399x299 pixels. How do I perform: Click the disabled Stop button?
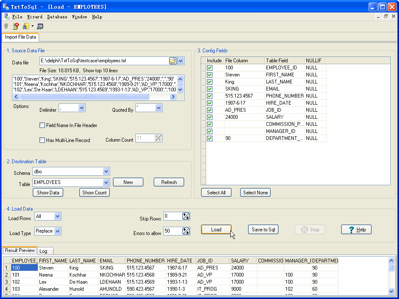tap(310, 230)
